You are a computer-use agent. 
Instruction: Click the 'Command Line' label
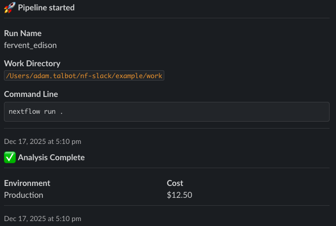click(31, 94)
